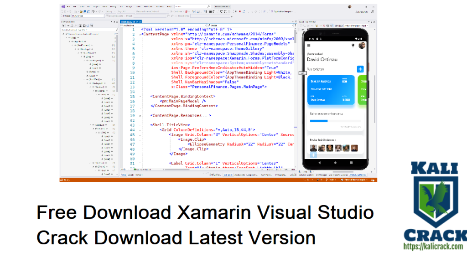467x257 pixels.
Task: Click the Live Share button
Action: coord(361,12)
